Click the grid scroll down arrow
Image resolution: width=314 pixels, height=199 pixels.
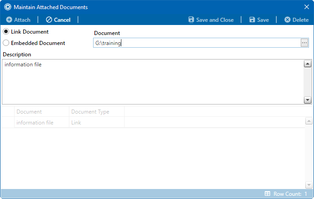pyautogui.click(x=309, y=185)
